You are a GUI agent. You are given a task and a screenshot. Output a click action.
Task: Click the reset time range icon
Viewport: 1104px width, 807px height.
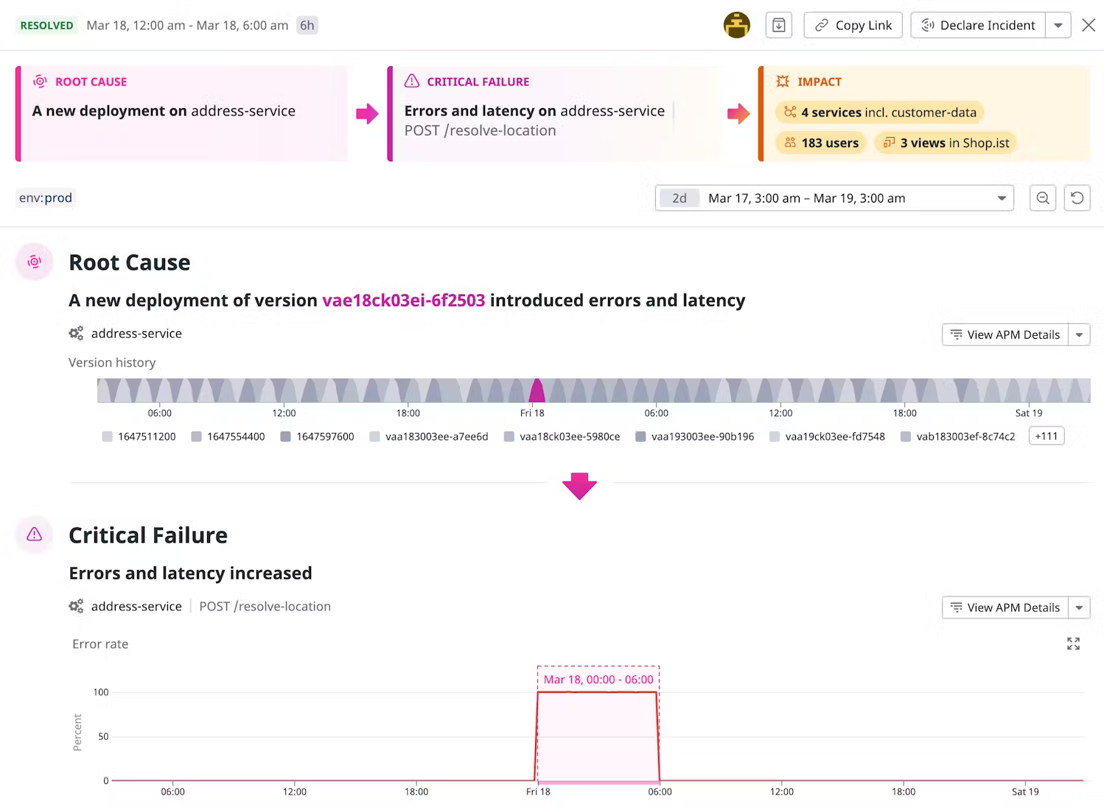tap(1077, 197)
